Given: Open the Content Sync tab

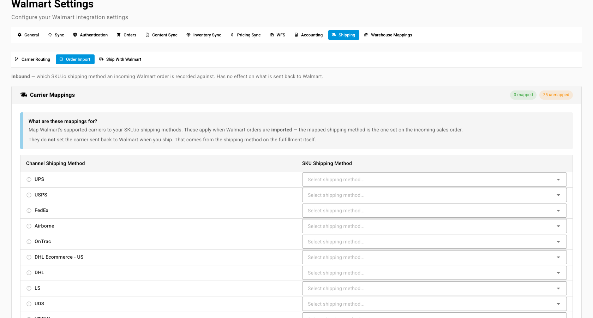Looking at the screenshot, I should [161, 35].
